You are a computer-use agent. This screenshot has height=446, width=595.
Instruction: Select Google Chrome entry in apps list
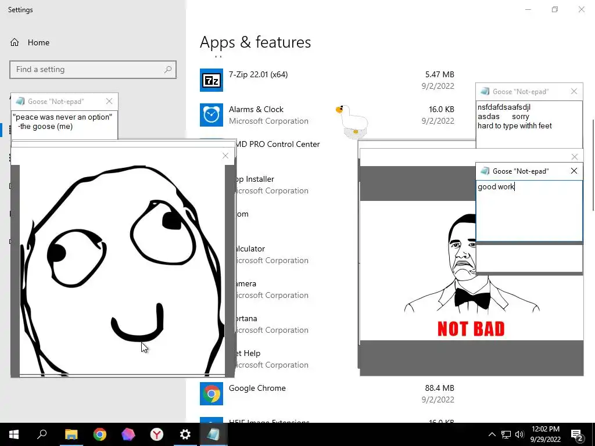327,394
